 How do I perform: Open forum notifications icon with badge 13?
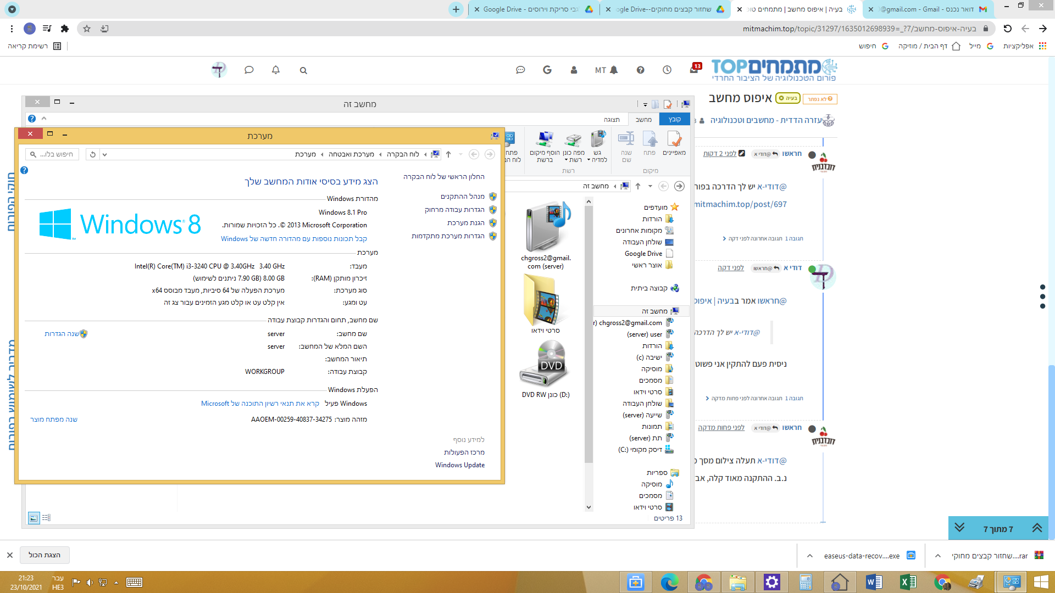point(695,69)
